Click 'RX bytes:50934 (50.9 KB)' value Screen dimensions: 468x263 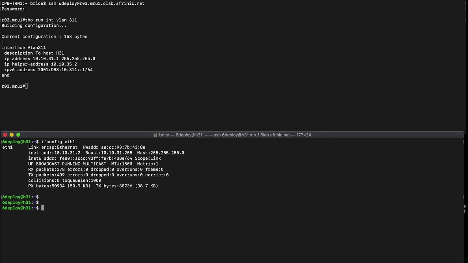click(x=60, y=186)
